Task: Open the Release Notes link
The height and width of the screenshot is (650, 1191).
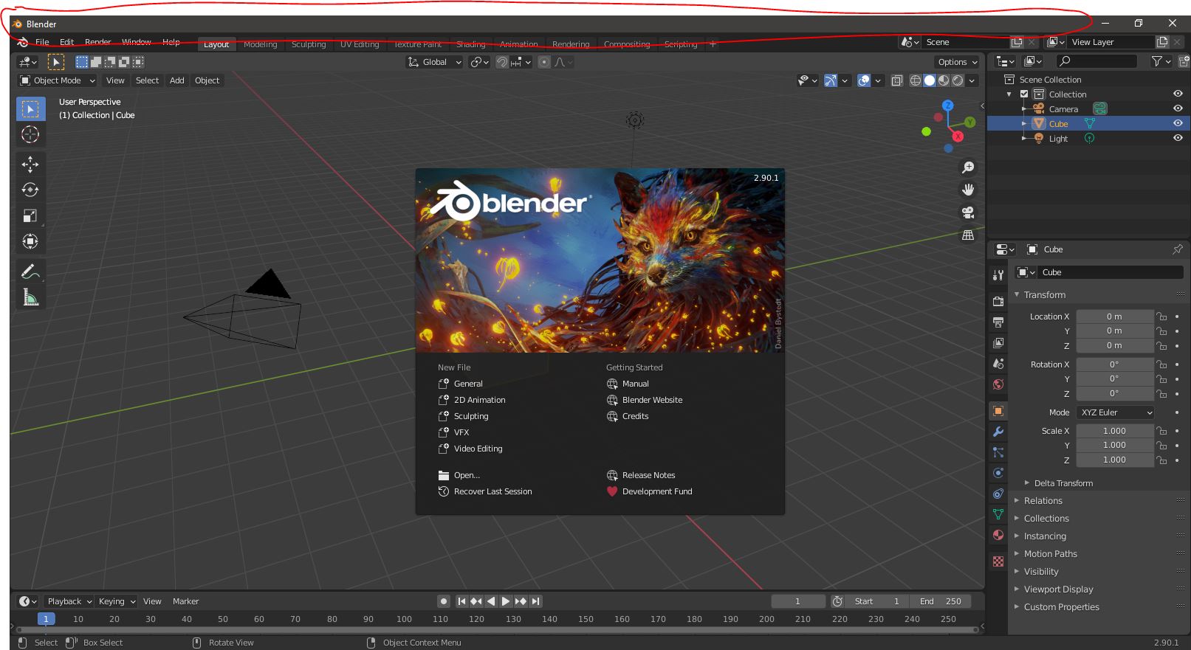Action: (641, 475)
